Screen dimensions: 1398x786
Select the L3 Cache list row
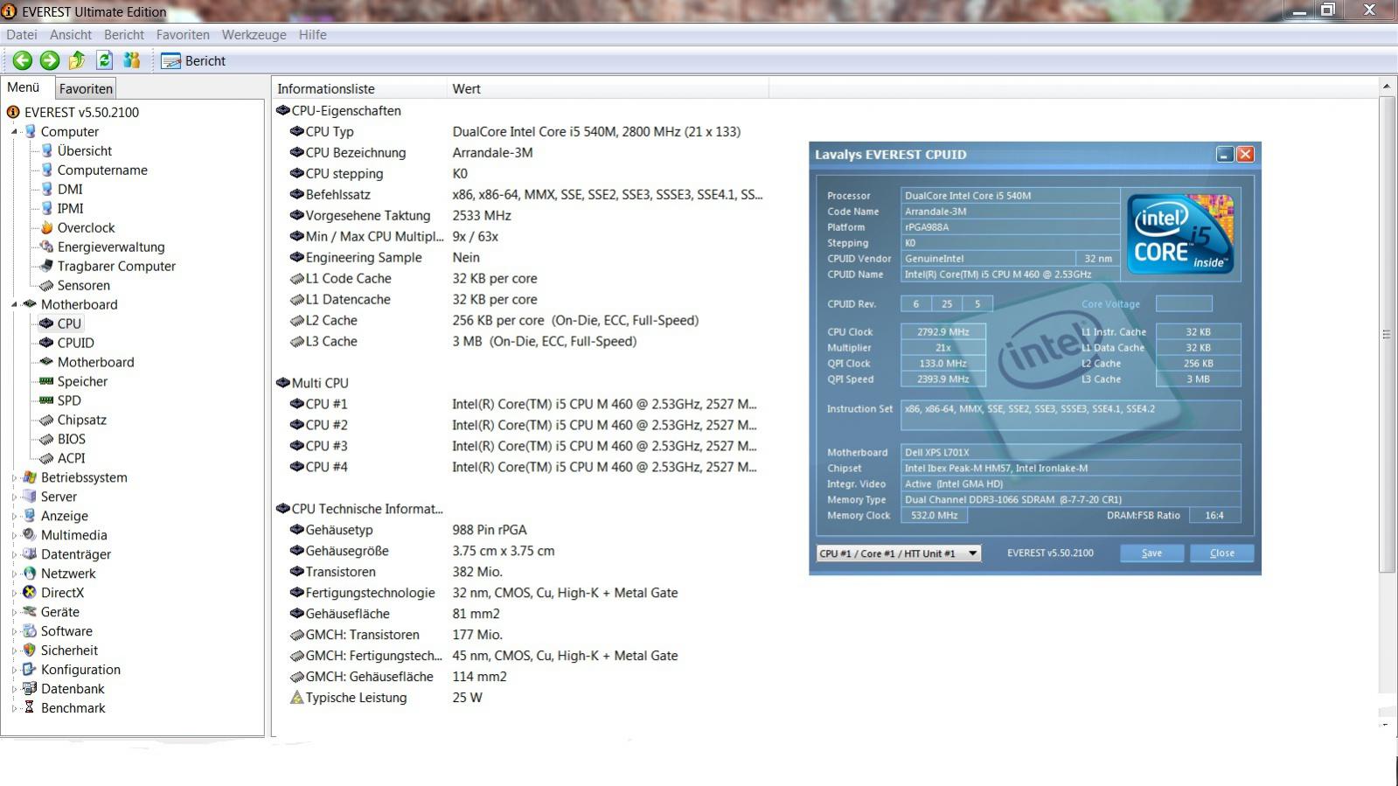pyautogui.click(x=520, y=342)
